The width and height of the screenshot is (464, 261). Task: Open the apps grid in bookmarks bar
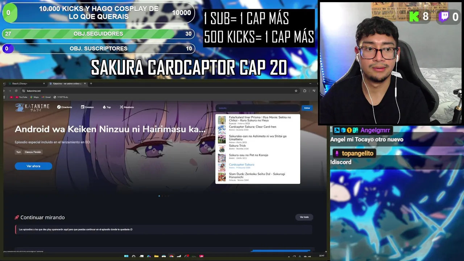pos(4,97)
